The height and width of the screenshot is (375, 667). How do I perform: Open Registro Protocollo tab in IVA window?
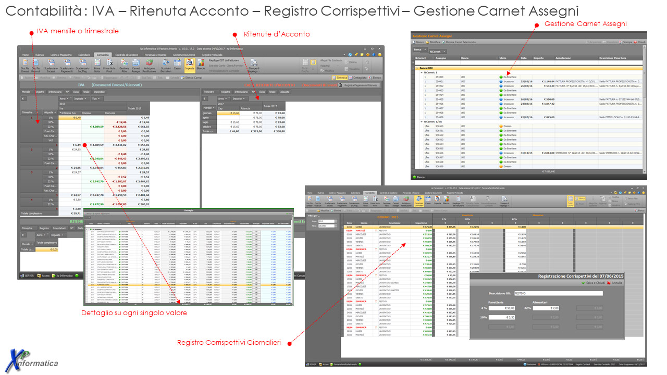(x=213, y=55)
